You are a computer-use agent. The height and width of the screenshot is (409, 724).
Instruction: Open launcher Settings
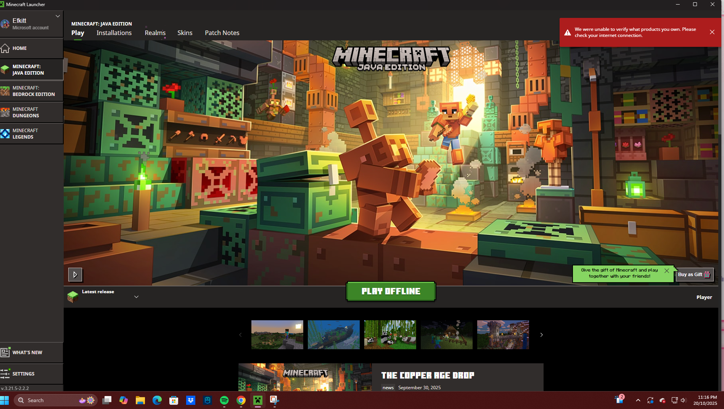(x=31, y=374)
